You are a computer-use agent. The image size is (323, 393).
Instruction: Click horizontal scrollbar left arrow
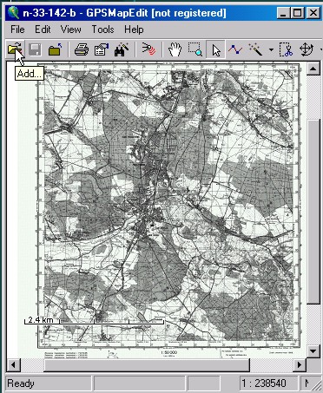pyautogui.click(x=13, y=365)
